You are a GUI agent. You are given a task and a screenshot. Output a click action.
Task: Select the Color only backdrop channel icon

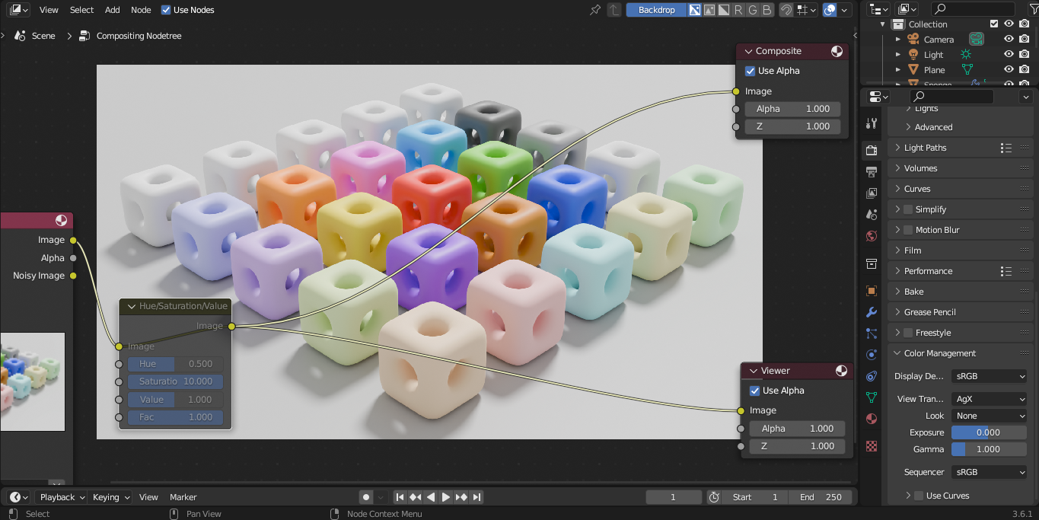709,10
